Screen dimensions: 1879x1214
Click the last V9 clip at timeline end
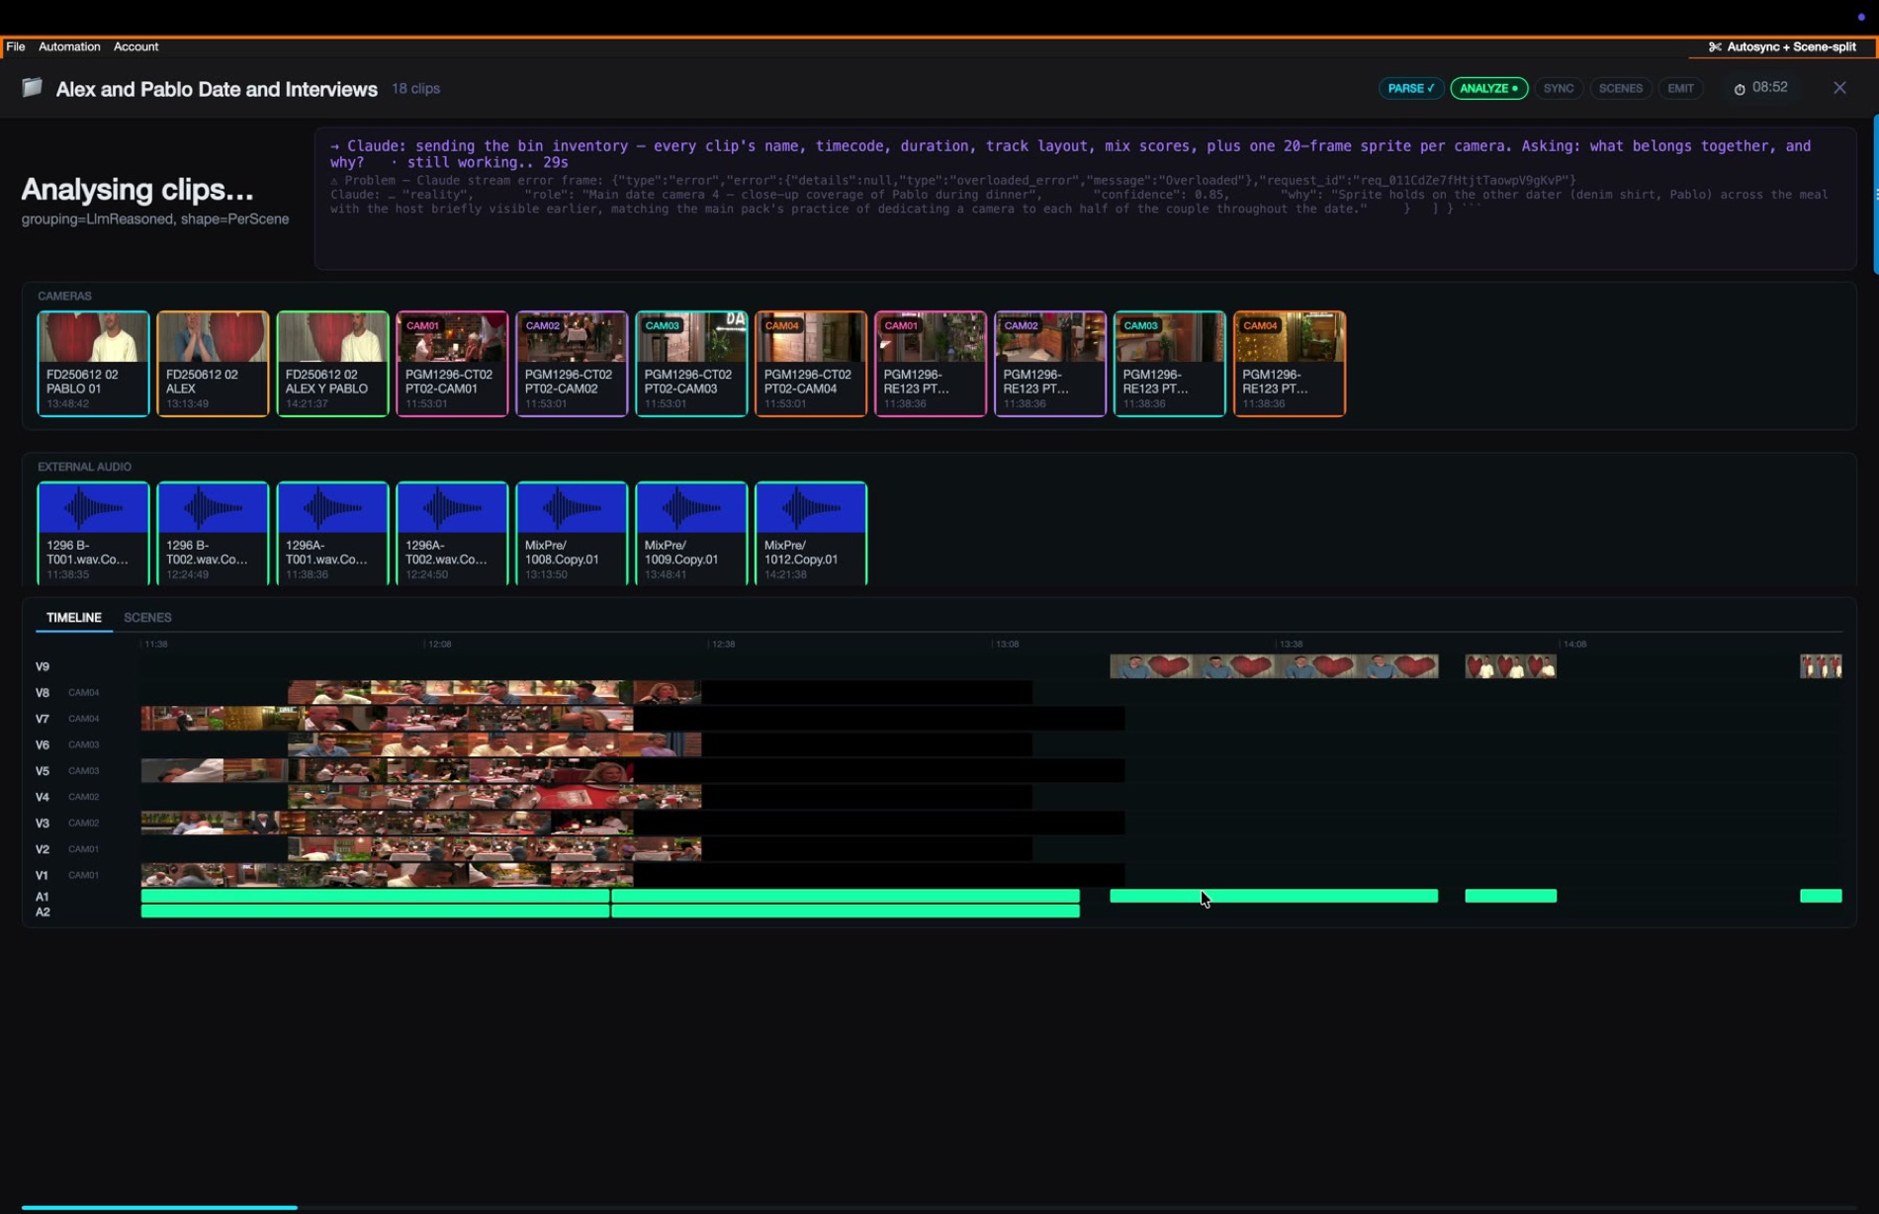point(1821,666)
